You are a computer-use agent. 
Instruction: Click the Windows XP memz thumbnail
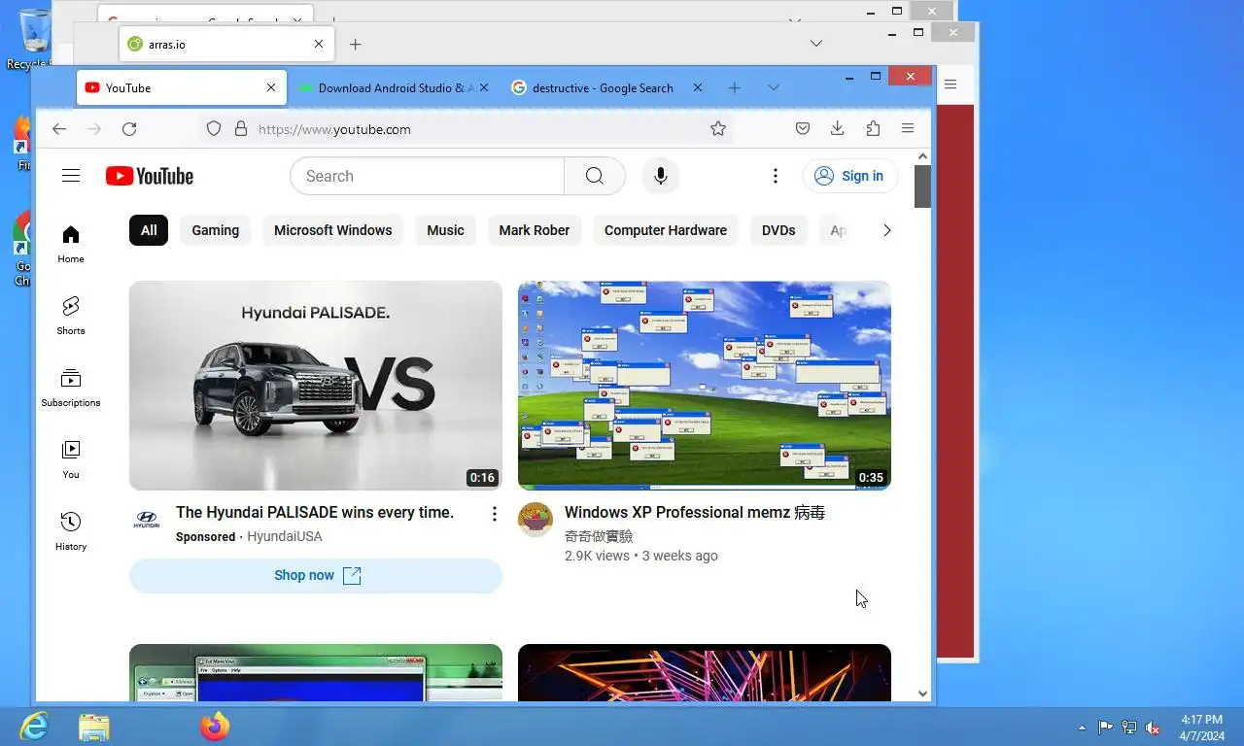(705, 386)
